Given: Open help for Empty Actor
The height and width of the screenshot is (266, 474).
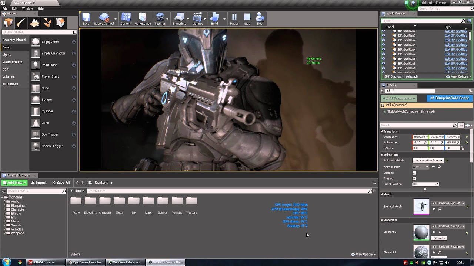Looking at the screenshot, I should coord(74,42).
